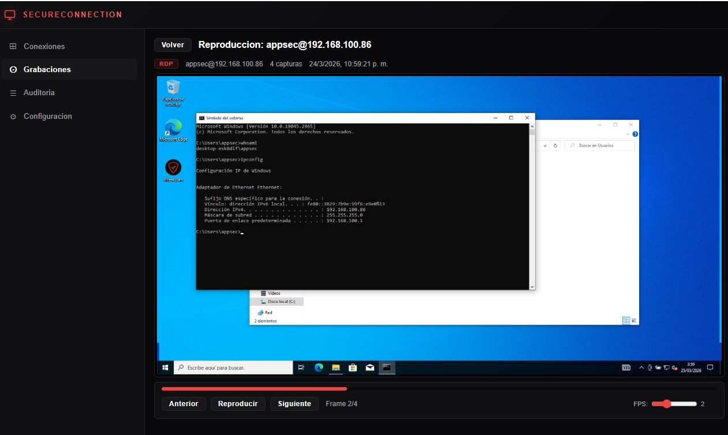The image size is (728, 435).
Task: Click the network tray icon
Action: coord(666,367)
